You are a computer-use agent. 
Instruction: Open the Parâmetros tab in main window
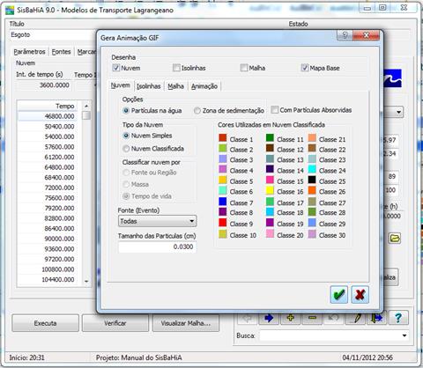[29, 52]
